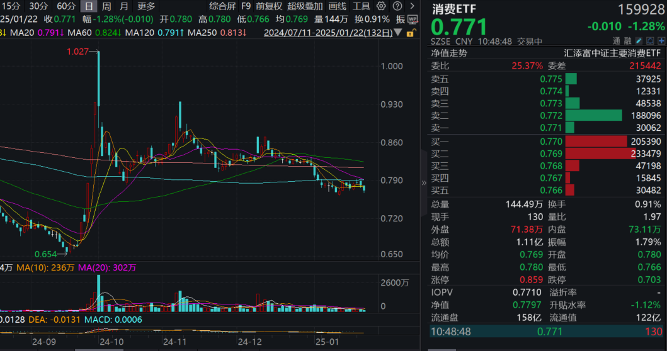The image size is (667, 351).
Task: Open the 更多 more periods menu
Action: click(x=146, y=6)
